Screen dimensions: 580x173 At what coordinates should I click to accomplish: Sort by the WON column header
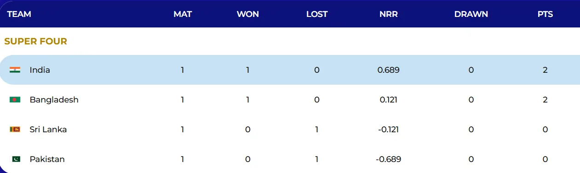[248, 14]
